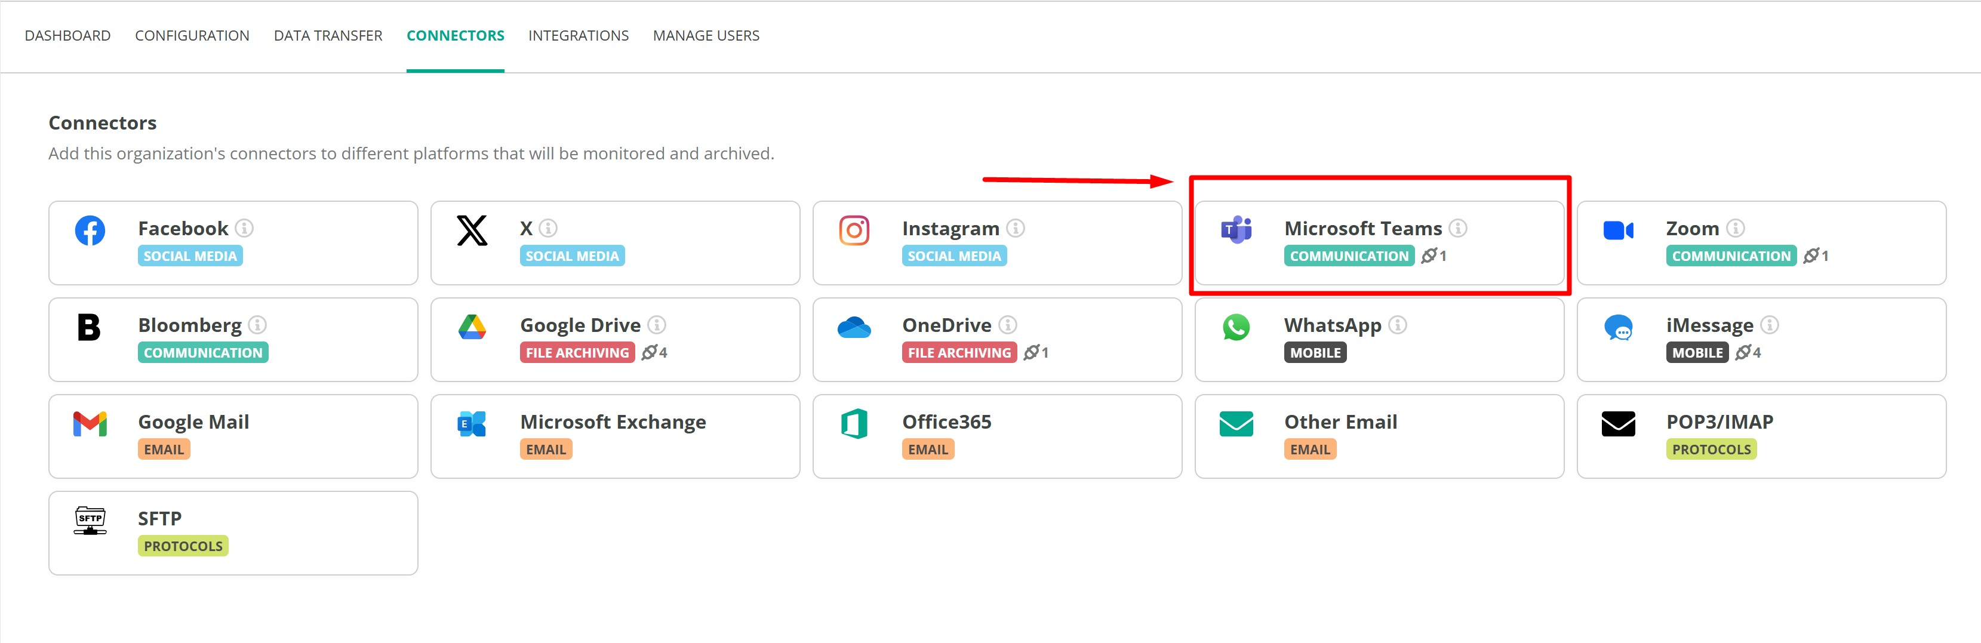Show info for the Instagram connector

(x=1015, y=229)
